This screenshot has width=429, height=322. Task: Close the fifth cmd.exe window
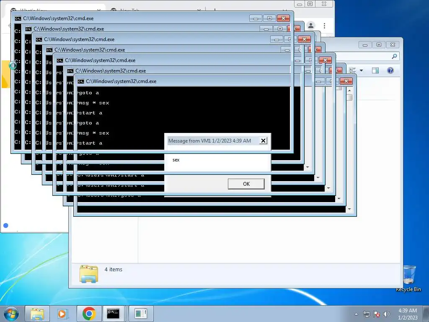pyautogui.click(x=325, y=60)
